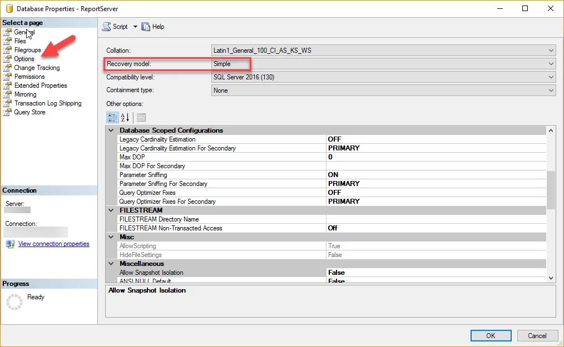Select Parameter Sniffing For Secondary row

coord(332,184)
